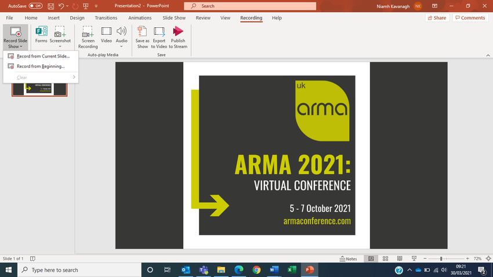Click zoom in plus button
493x277 pixels.
pos(467,258)
